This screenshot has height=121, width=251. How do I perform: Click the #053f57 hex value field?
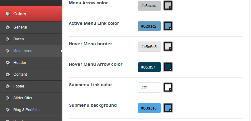[149, 67]
